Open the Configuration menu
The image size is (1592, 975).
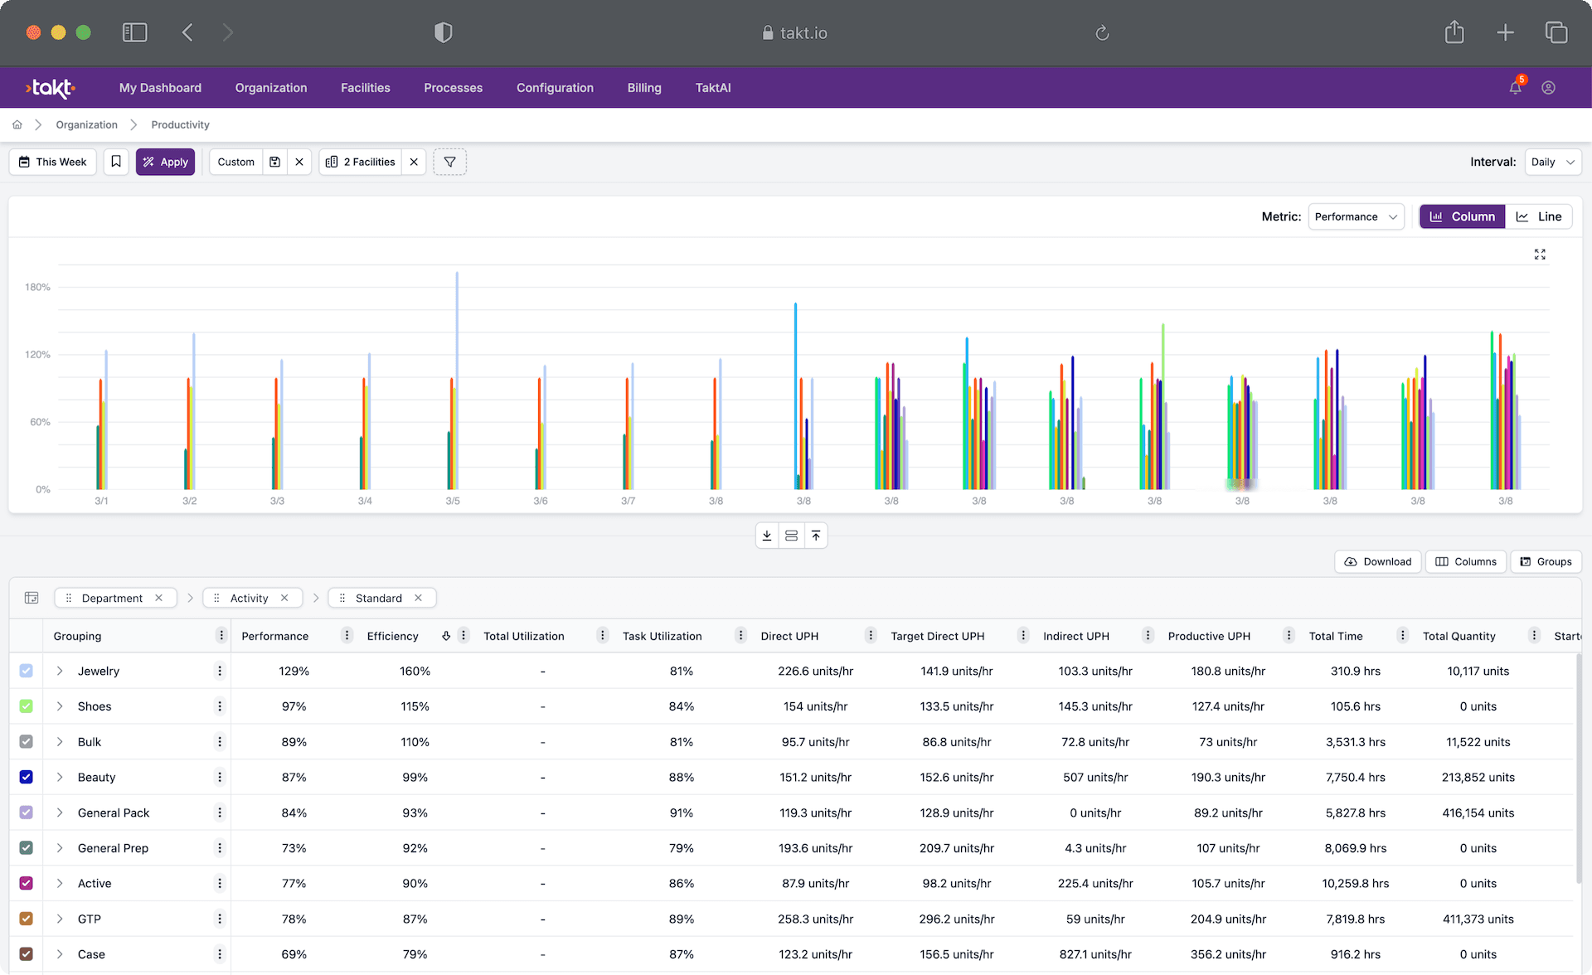click(x=555, y=87)
